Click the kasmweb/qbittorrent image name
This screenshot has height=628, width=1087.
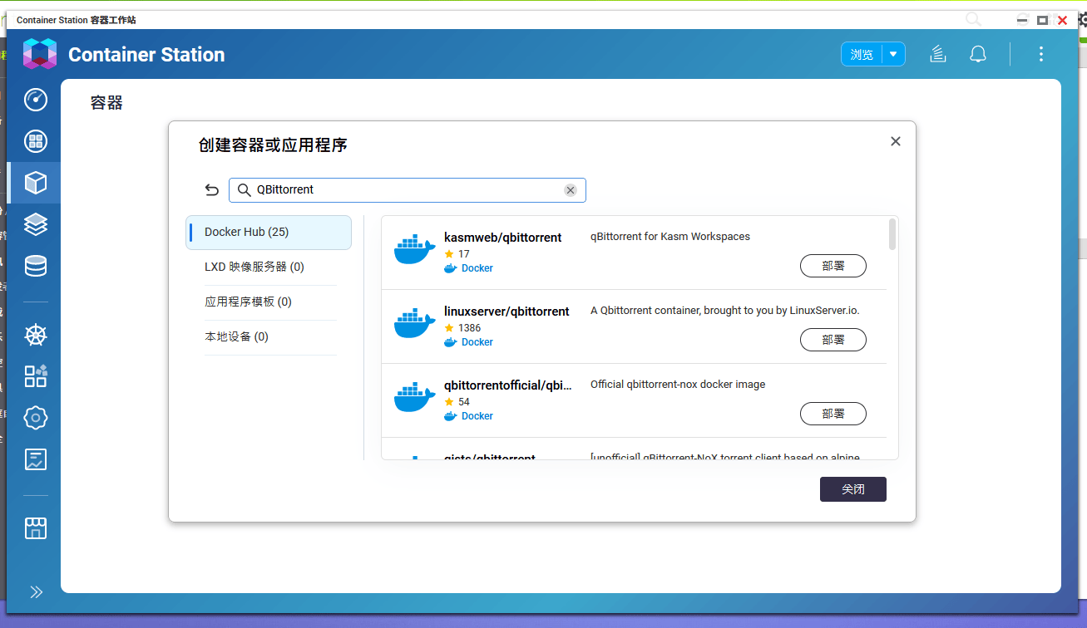click(x=502, y=238)
